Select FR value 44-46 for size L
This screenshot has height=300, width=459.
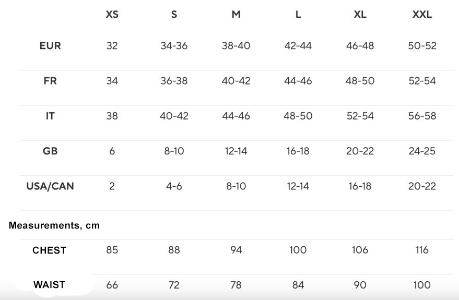[298, 81]
